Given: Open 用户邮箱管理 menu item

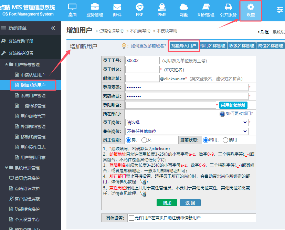Looking at the screenshot, I should click(x=33, y=116).
